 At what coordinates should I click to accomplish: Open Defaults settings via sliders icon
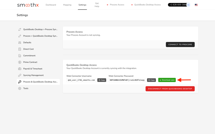pyautogui.click(x=20, y=43)
